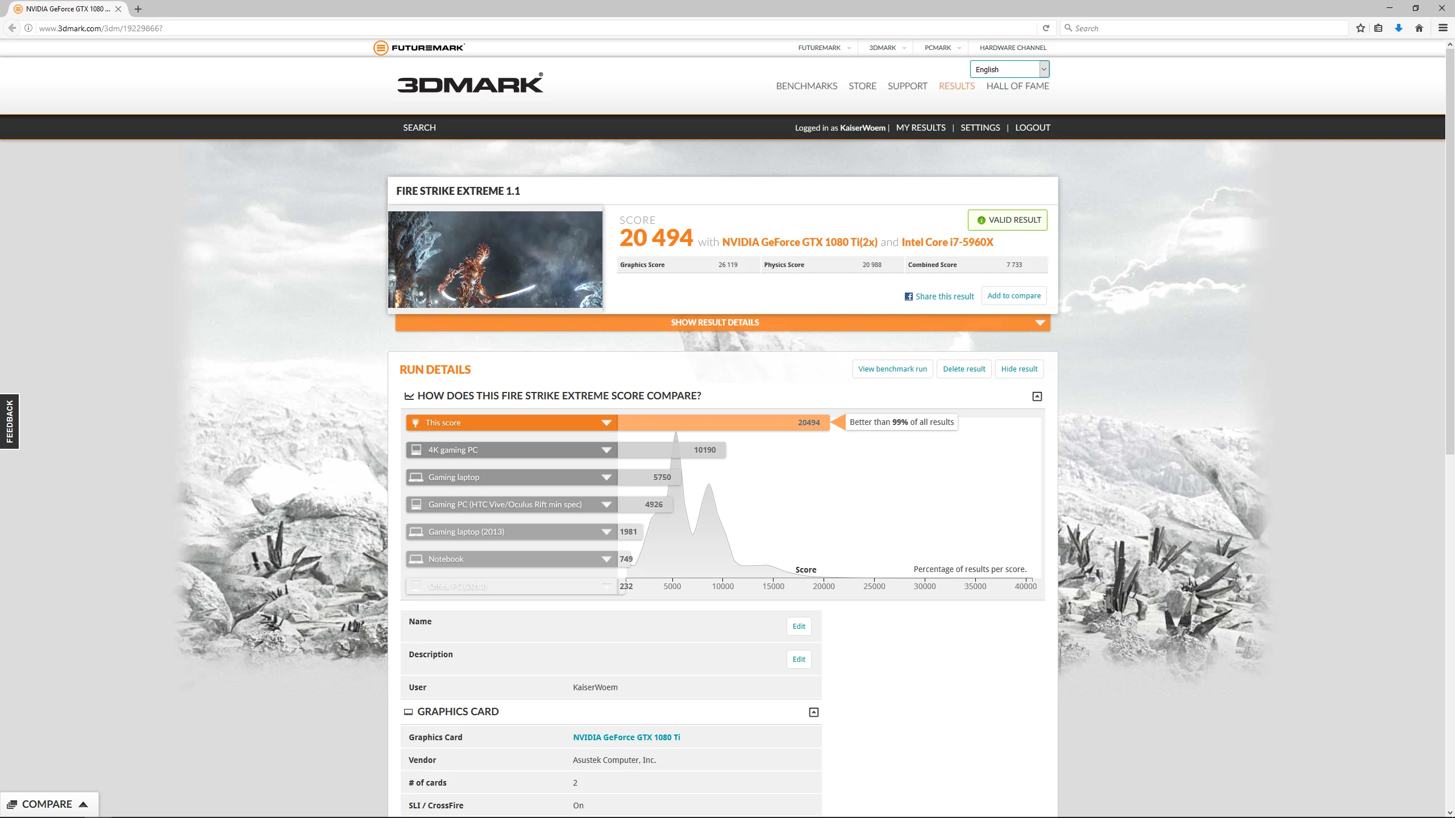This screenshot has width=1455, height=818.
Task: Open the English language dropdown
Action: point(1009,69)
